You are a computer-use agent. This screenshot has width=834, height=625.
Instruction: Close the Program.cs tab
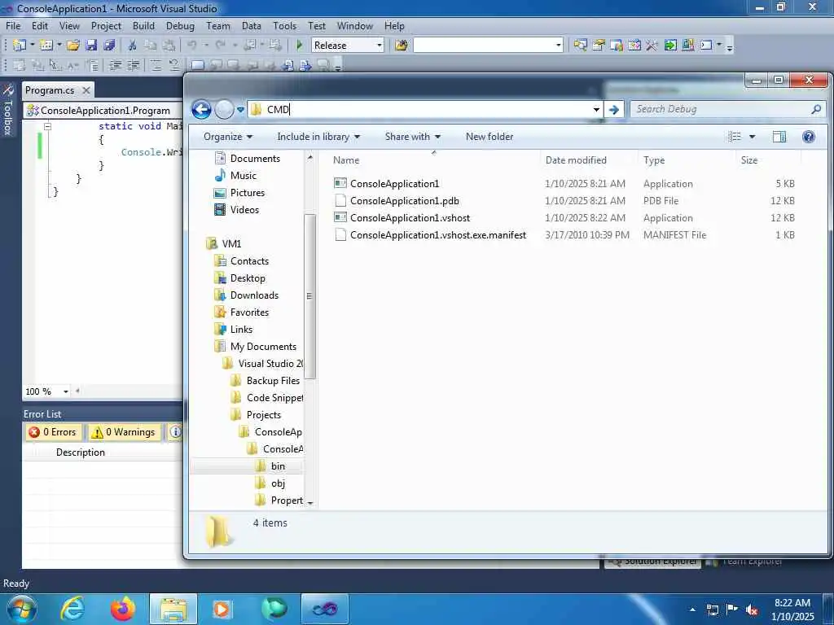[86, 90]
